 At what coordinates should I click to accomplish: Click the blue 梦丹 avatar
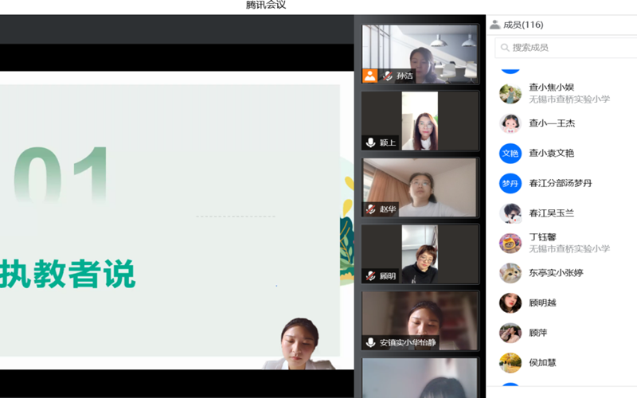coord(510,184)
